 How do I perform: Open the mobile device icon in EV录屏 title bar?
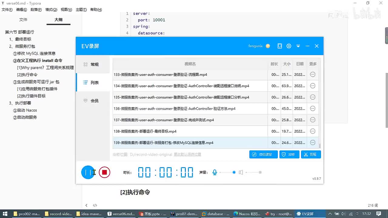click(280, 46)
